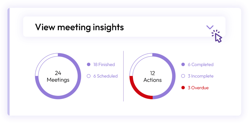Click the 6 Completed legend label
Viewport: 250px width, 124px height.
(x=201, y=65)
